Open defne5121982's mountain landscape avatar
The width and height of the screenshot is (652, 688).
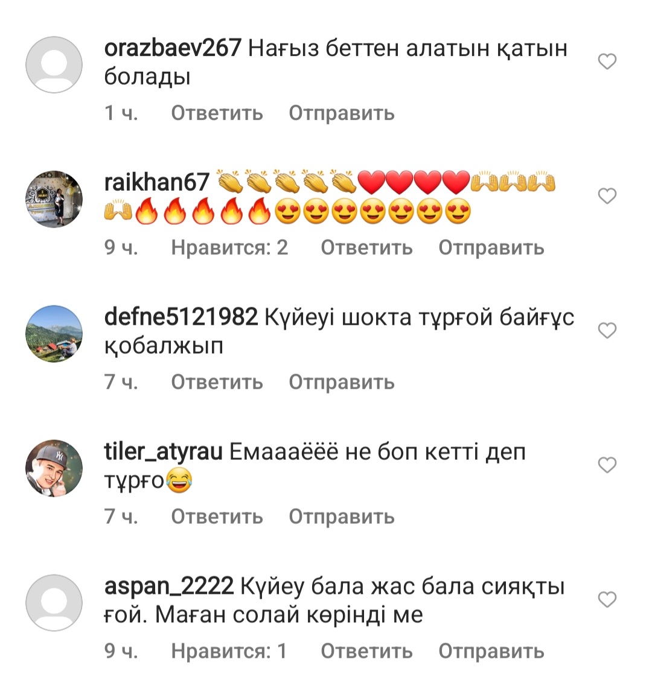point(54,334)
